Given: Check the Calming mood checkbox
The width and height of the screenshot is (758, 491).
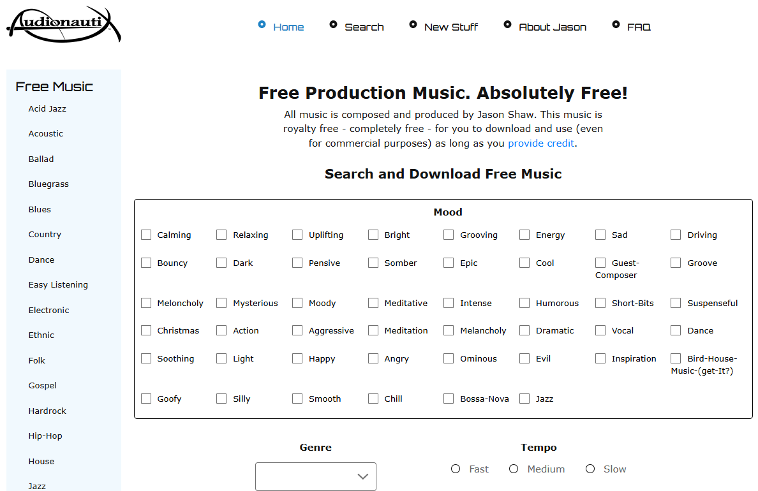Looking at the screenshot, I should (146, 235).
